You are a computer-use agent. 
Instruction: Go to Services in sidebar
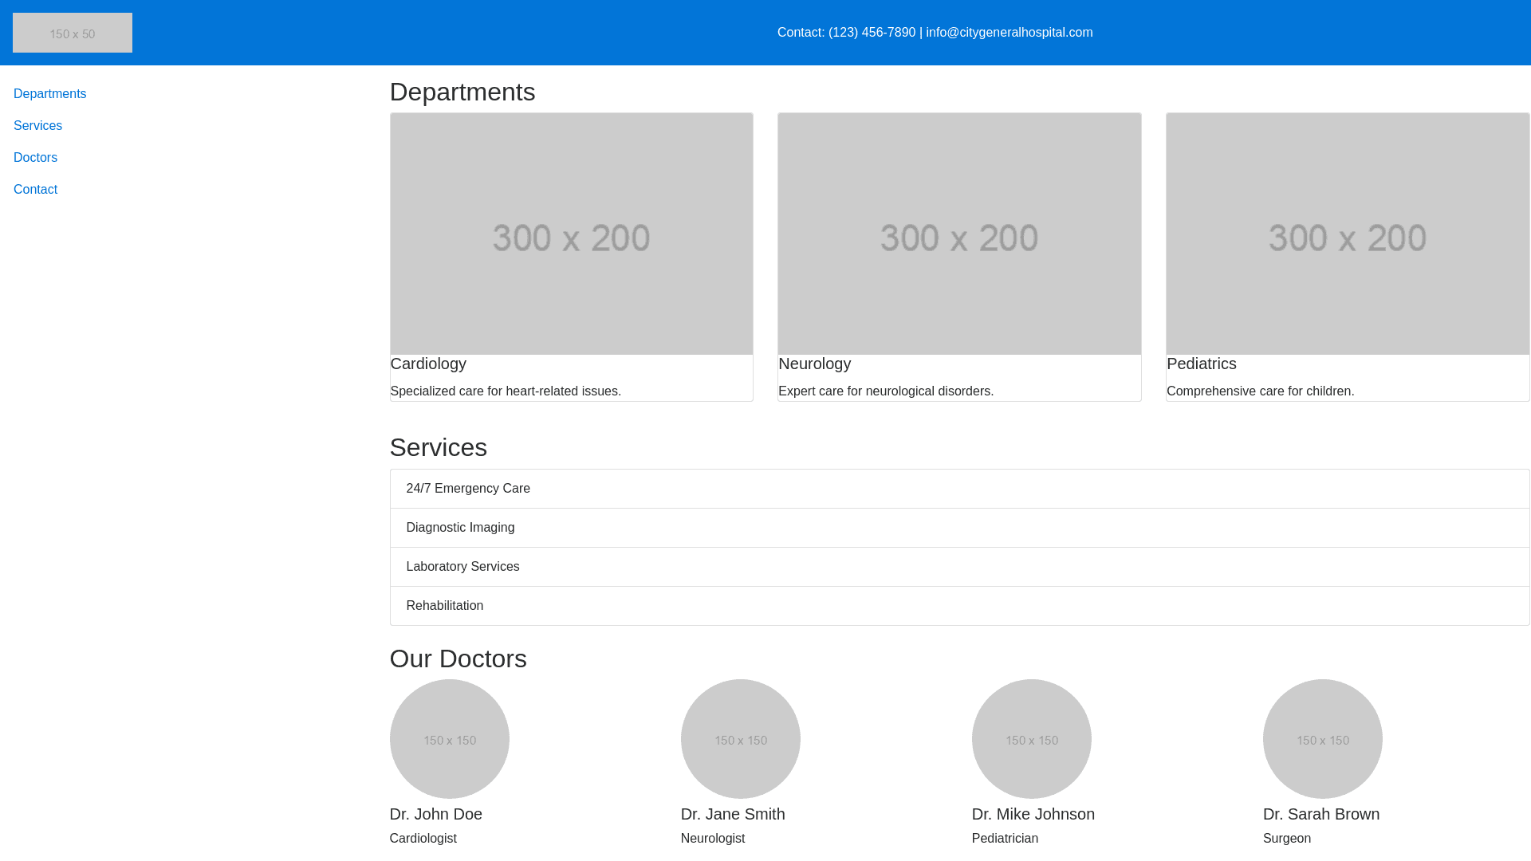37,126
